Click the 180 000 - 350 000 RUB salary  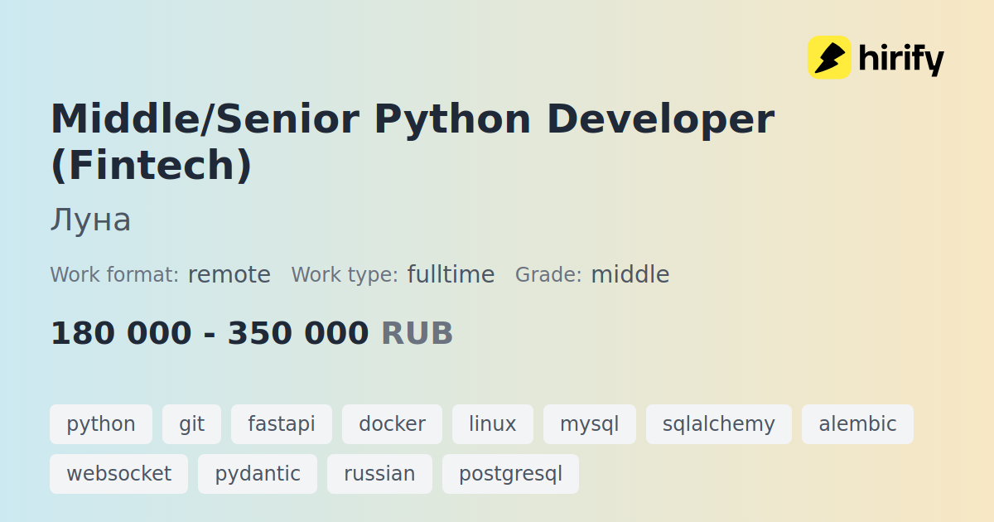click(x=252, y=333)
